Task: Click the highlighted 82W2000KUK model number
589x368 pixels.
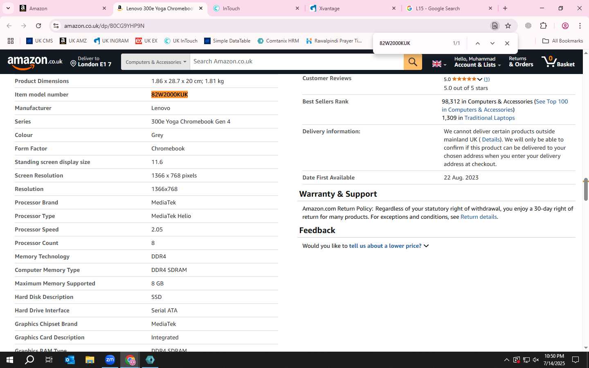Action: point(169,94)
